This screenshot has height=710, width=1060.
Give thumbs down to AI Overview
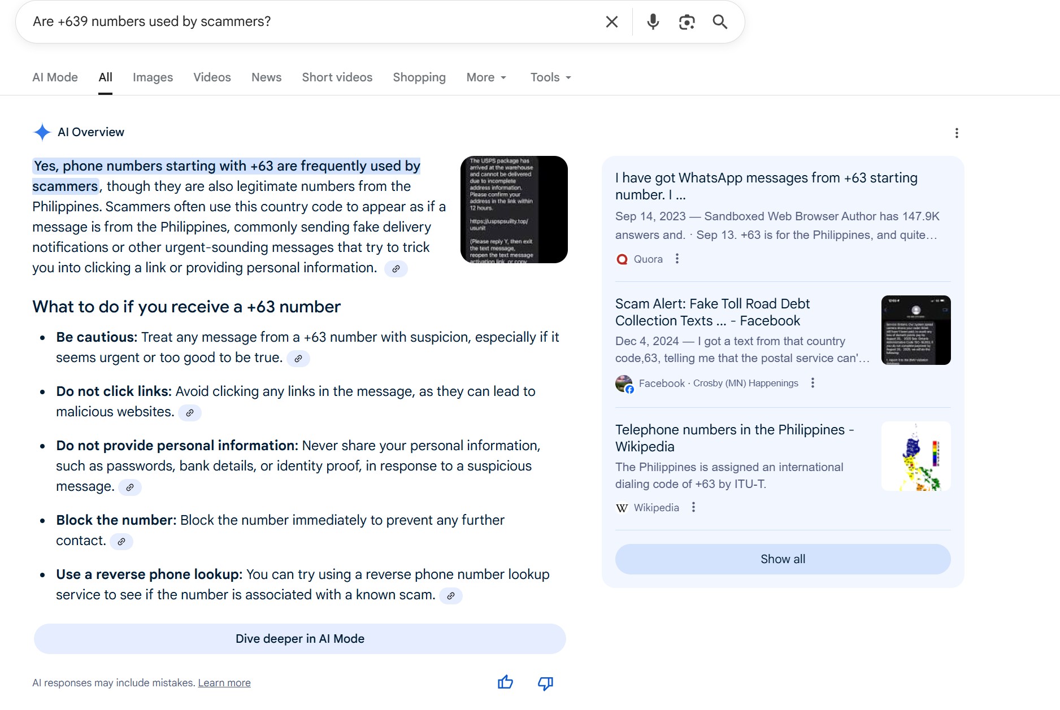545,683
